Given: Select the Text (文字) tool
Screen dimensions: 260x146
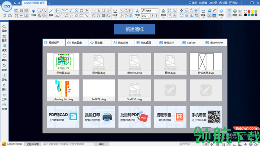Looking at the screenshot, I should pyautogui.click(x=137, y=13).
